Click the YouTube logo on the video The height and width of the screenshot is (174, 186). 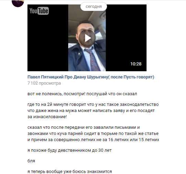coord(39,11)
